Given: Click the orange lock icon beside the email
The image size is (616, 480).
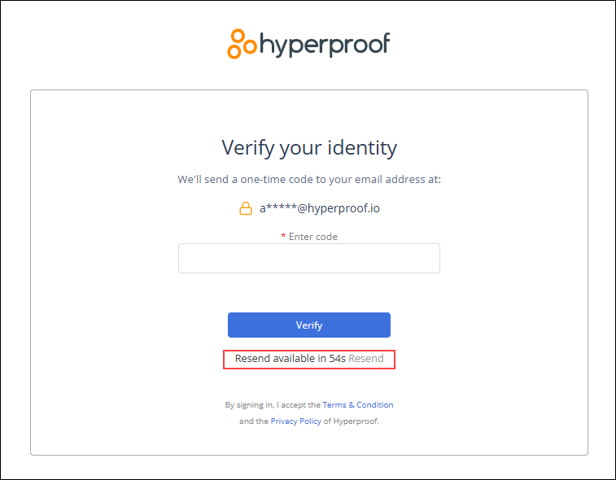Looking at the screenshot, I should point(245,209).
